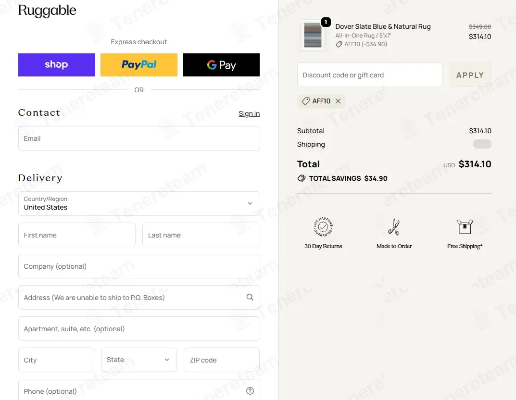
Task: Open the Dover Slate Blue rug thumbnail
Action: coord(313,35)
